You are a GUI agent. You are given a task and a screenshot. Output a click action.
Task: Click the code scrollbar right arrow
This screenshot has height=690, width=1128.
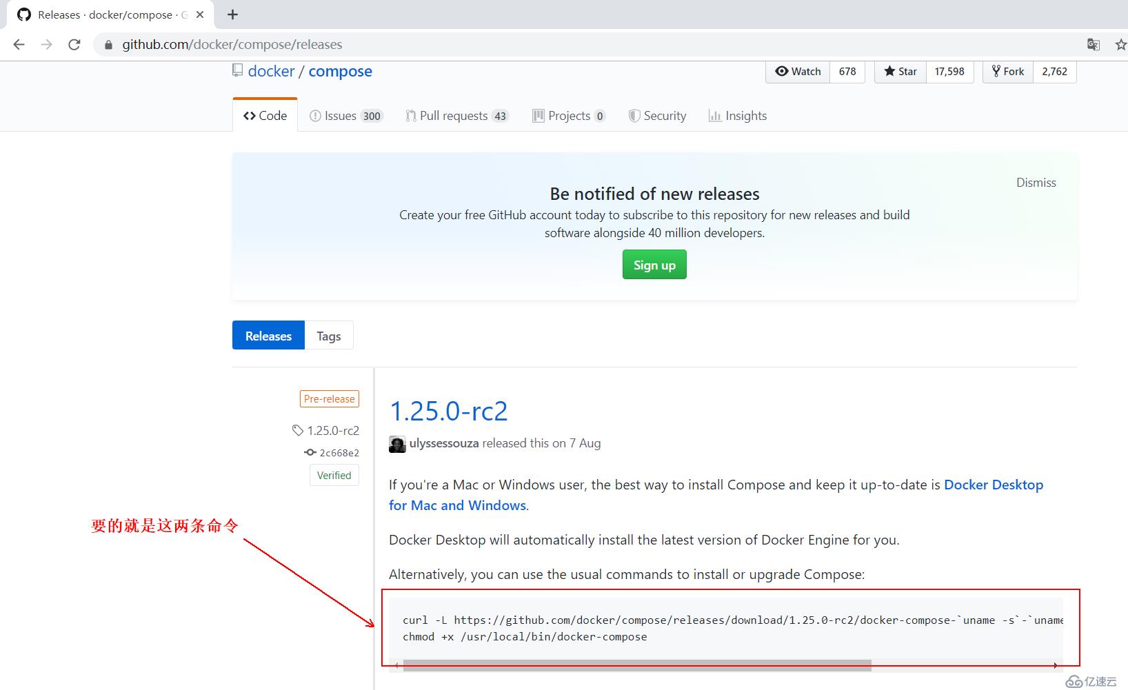tap(1056, 665)
